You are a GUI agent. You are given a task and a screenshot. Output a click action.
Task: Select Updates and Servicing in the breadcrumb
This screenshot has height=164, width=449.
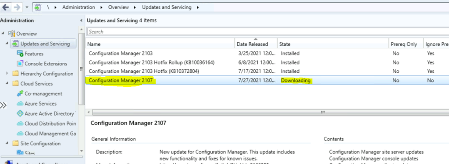167,7
